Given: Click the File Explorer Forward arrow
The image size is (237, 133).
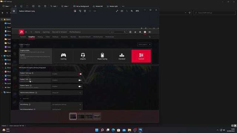Looking at the screenshot, I should pos(7,13).
